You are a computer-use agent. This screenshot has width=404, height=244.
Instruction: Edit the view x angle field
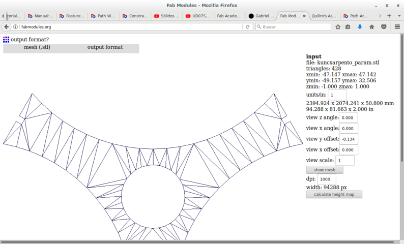[349, 129]
